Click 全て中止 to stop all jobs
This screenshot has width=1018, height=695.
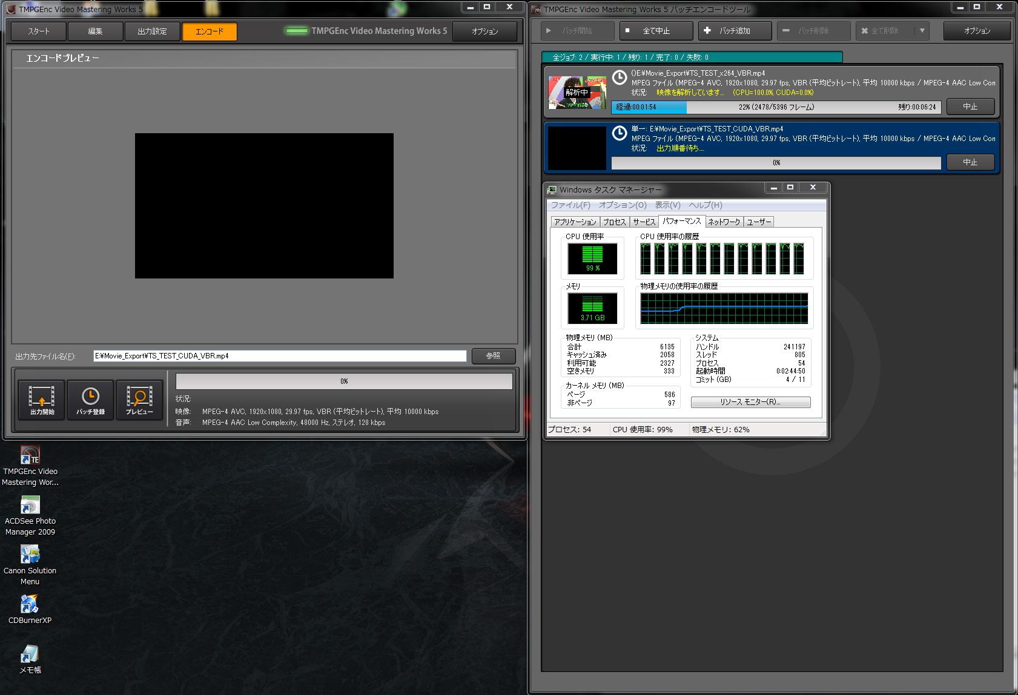point(656,30)
